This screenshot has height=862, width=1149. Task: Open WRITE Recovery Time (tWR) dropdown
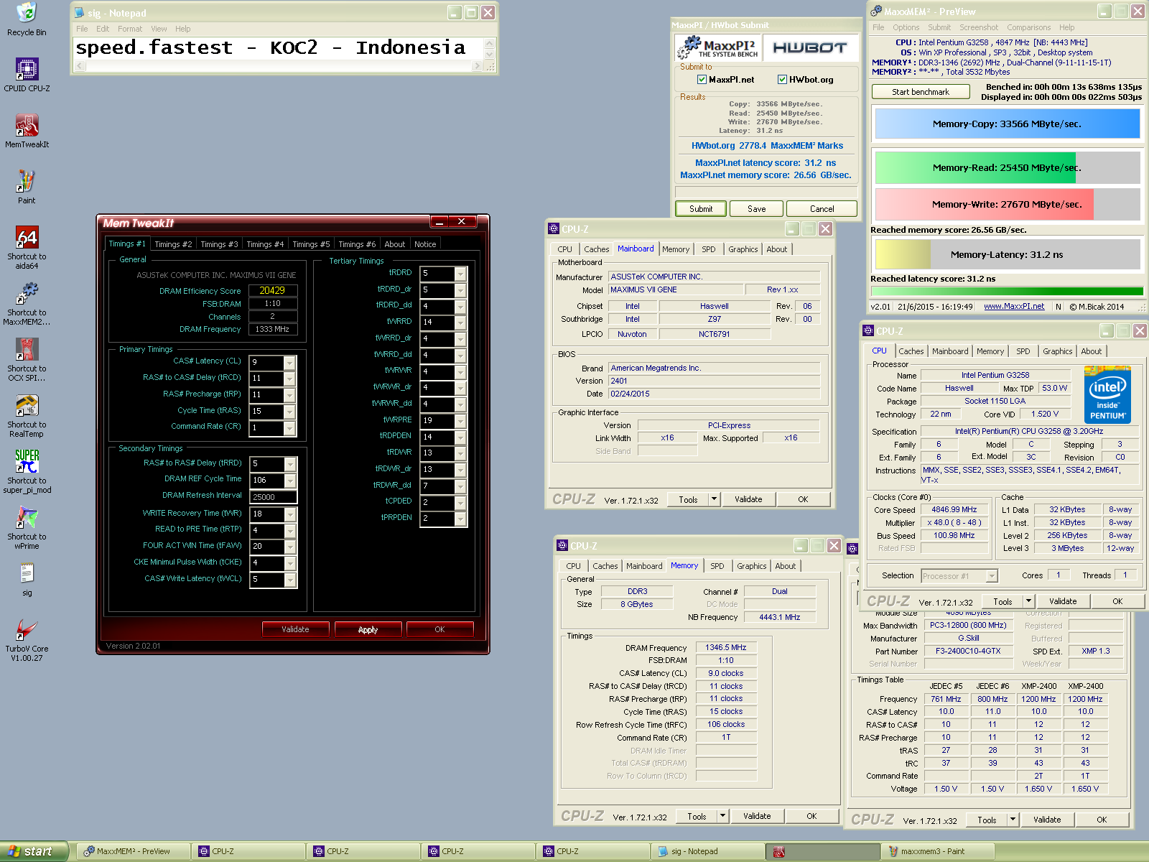289,514
